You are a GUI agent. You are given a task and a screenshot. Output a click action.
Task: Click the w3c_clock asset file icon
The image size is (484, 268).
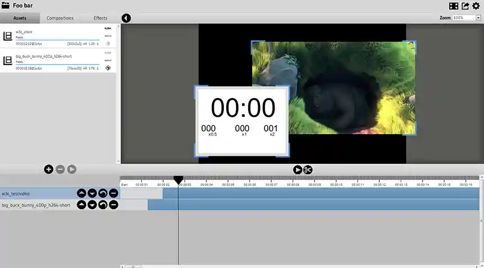pyautogui.click(x=8, y=36)
